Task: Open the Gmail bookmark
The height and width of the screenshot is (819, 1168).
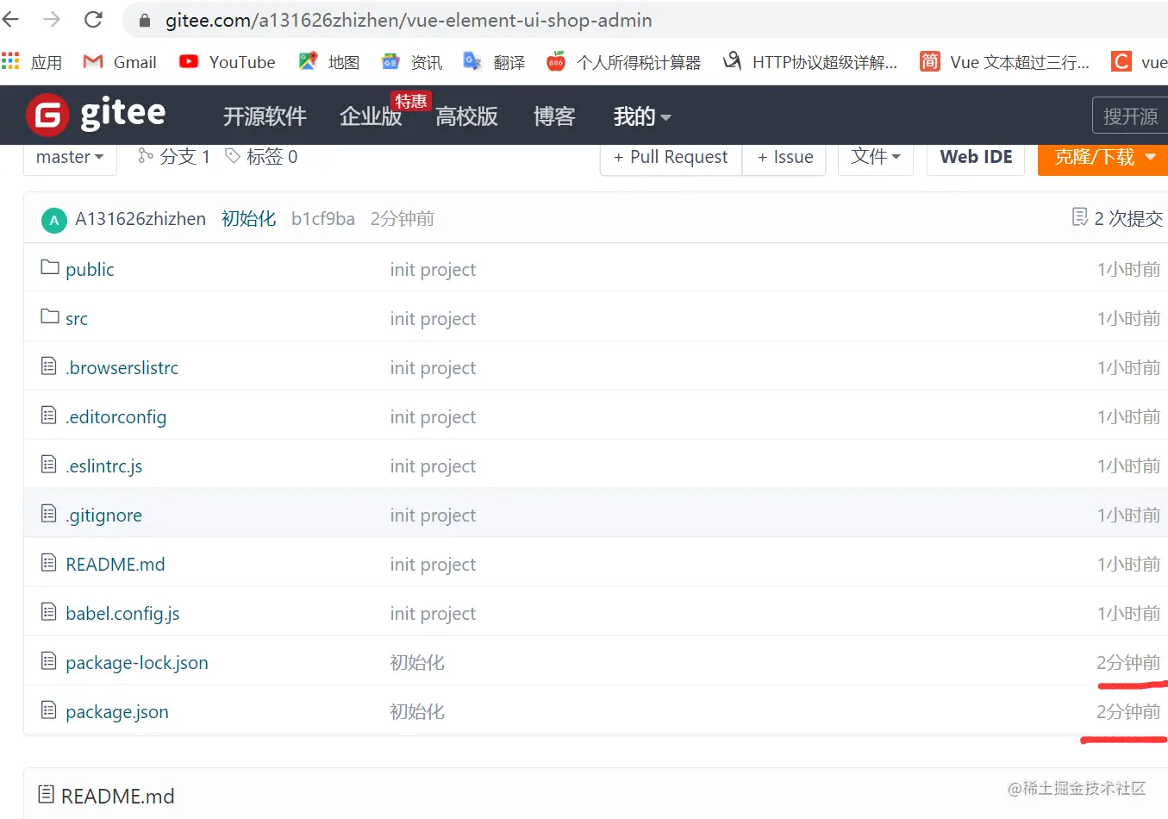Action: [120, 62]
